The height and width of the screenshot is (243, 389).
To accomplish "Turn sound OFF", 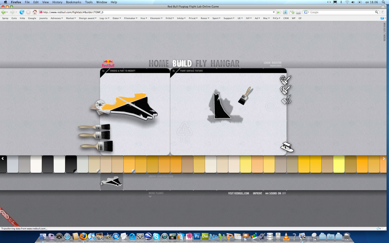I will 284,193.
